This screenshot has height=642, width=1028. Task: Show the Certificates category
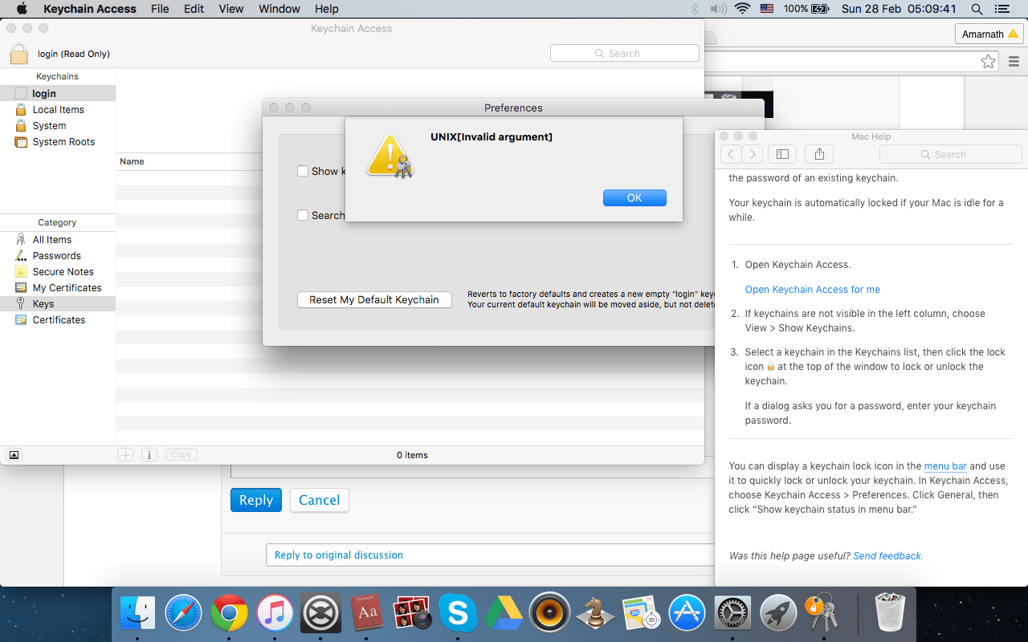click(58, 319)
